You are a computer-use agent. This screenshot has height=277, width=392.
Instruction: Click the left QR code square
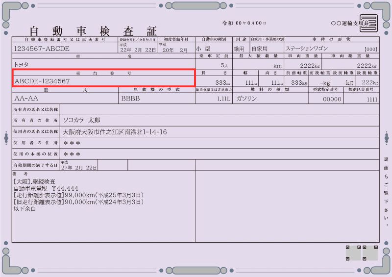tap(353, 253)
